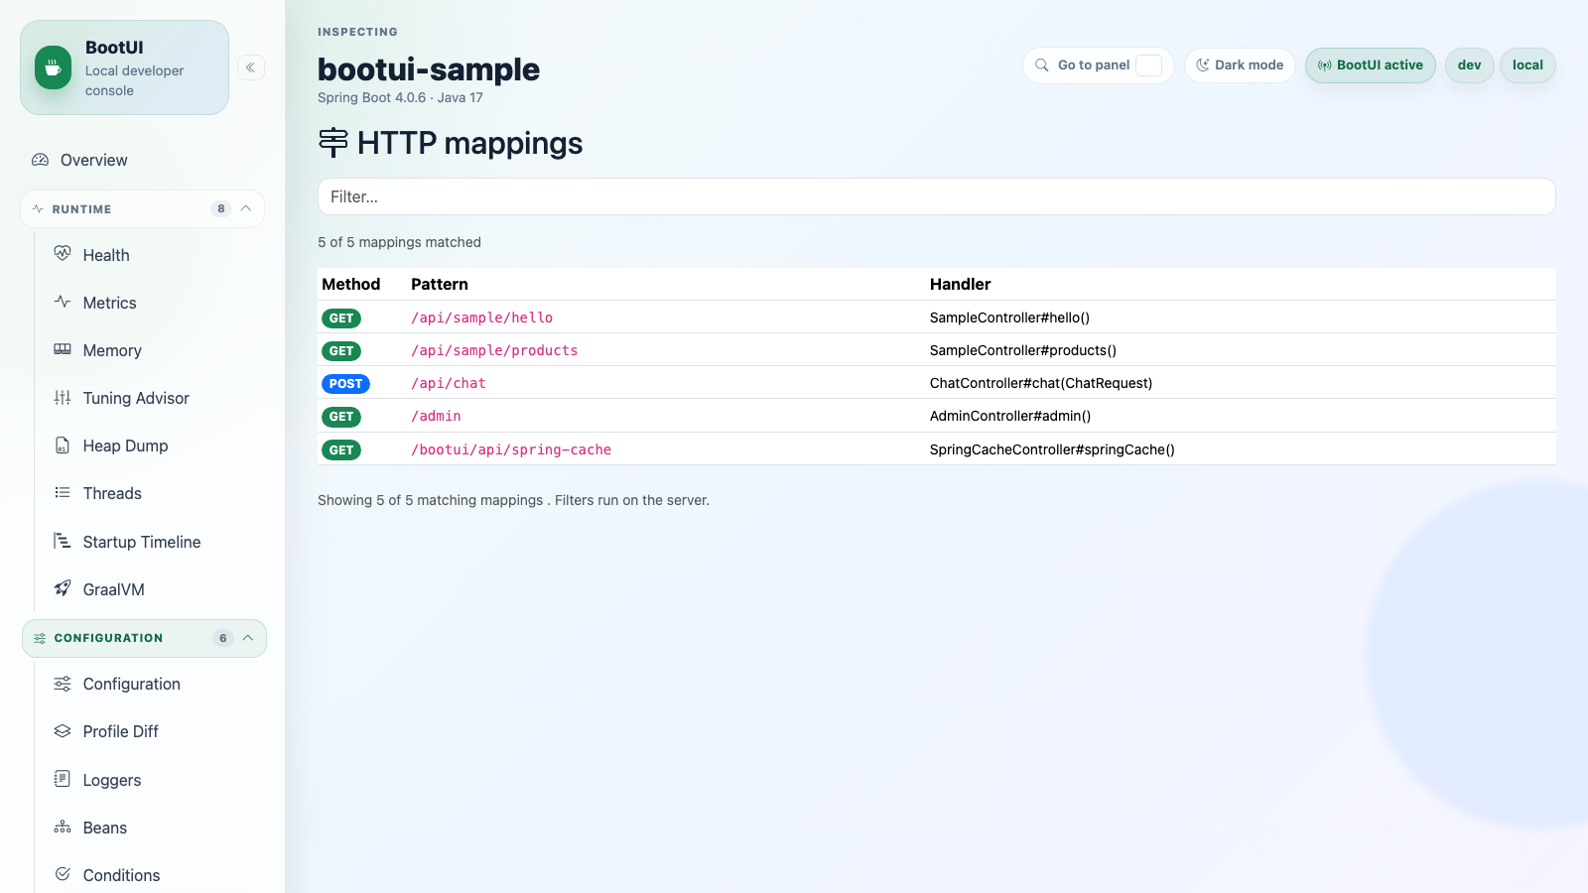This screenshot has height=893, width=1588.
Task: Click the Overview gauge icon
Action: point(40,160)
